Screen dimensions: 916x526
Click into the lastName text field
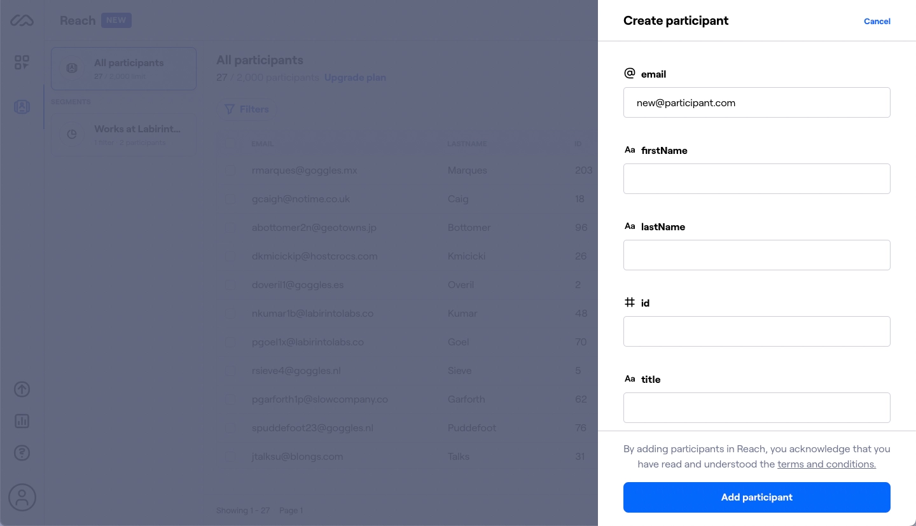coord(756,255)
